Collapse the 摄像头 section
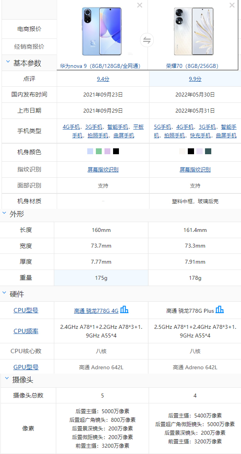 click(7, 378)
